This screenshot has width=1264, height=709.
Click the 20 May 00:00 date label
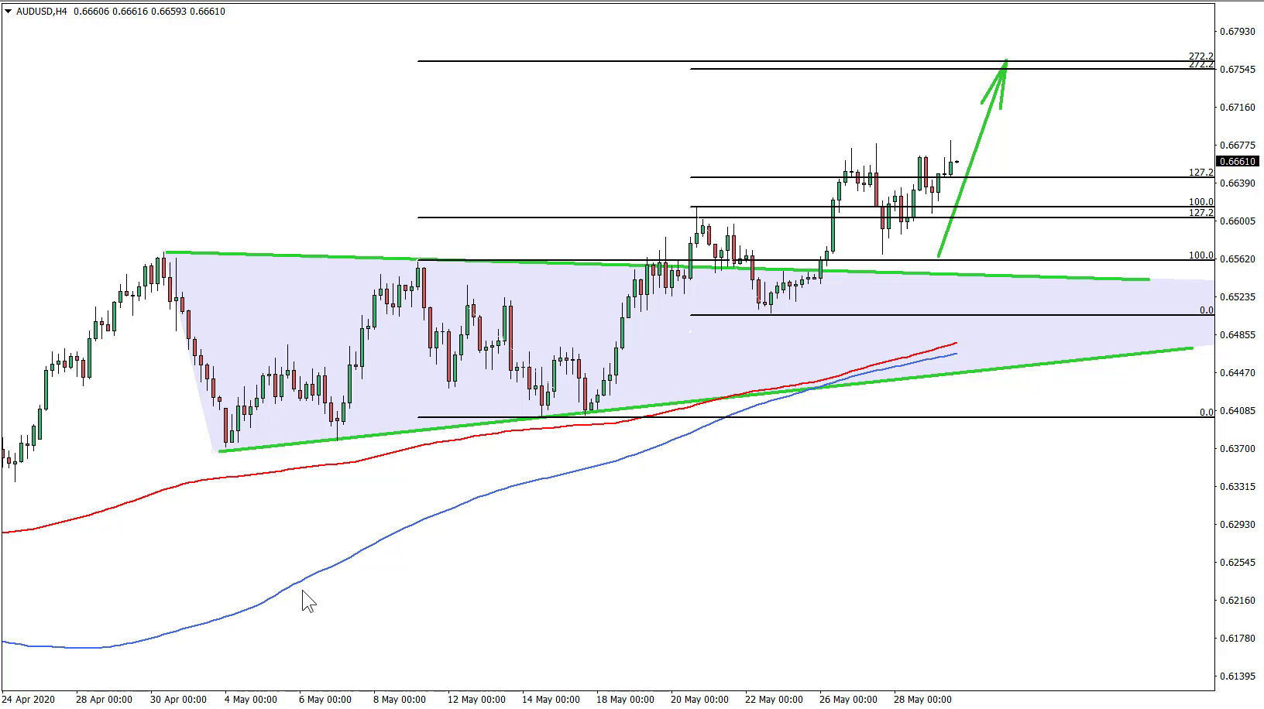[x=699, y=700]
